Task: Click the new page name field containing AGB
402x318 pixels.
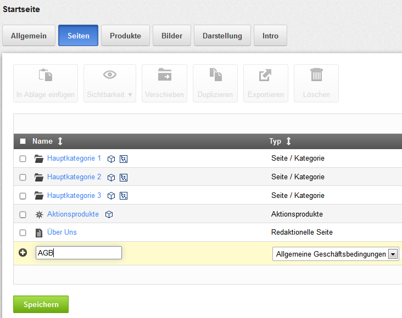Action: [79, 253]
